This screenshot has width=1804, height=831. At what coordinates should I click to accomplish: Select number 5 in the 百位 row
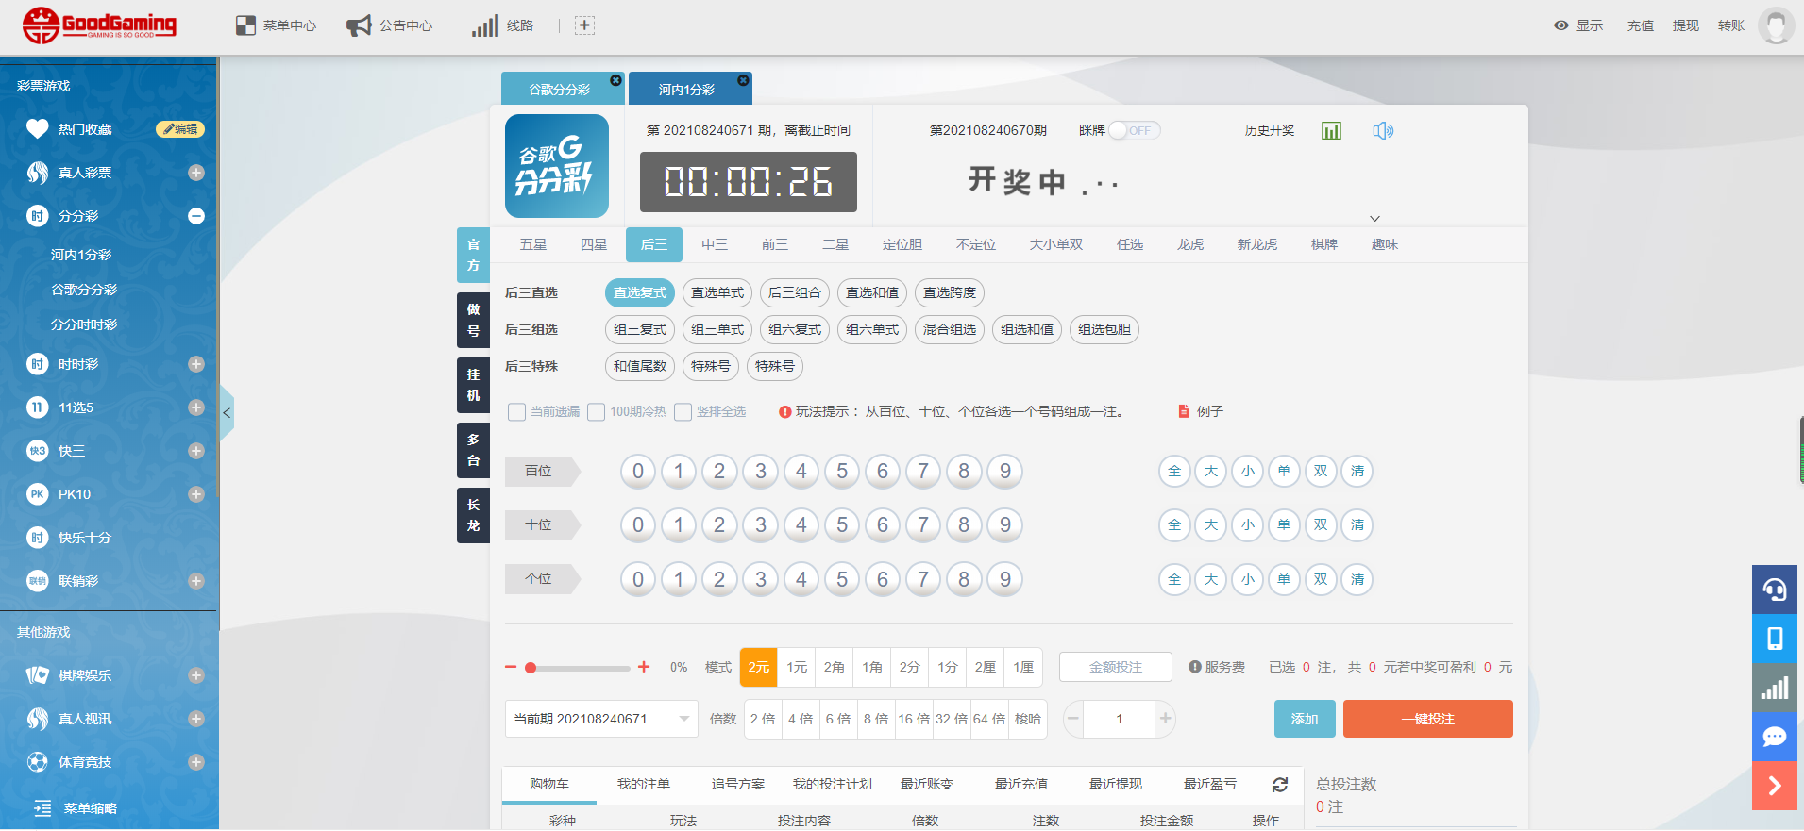pos(842,472)
